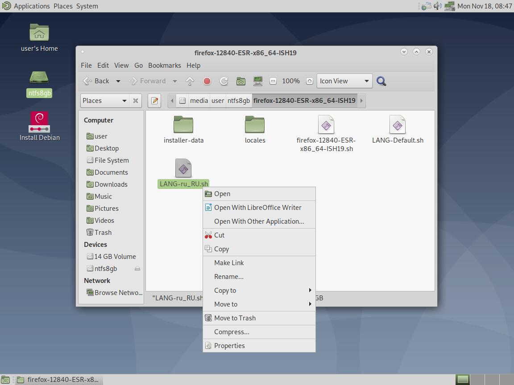This screenshot has height=385, width=514.
Task: Select the installer-data folder icon
Action: [x=183, y=124]
